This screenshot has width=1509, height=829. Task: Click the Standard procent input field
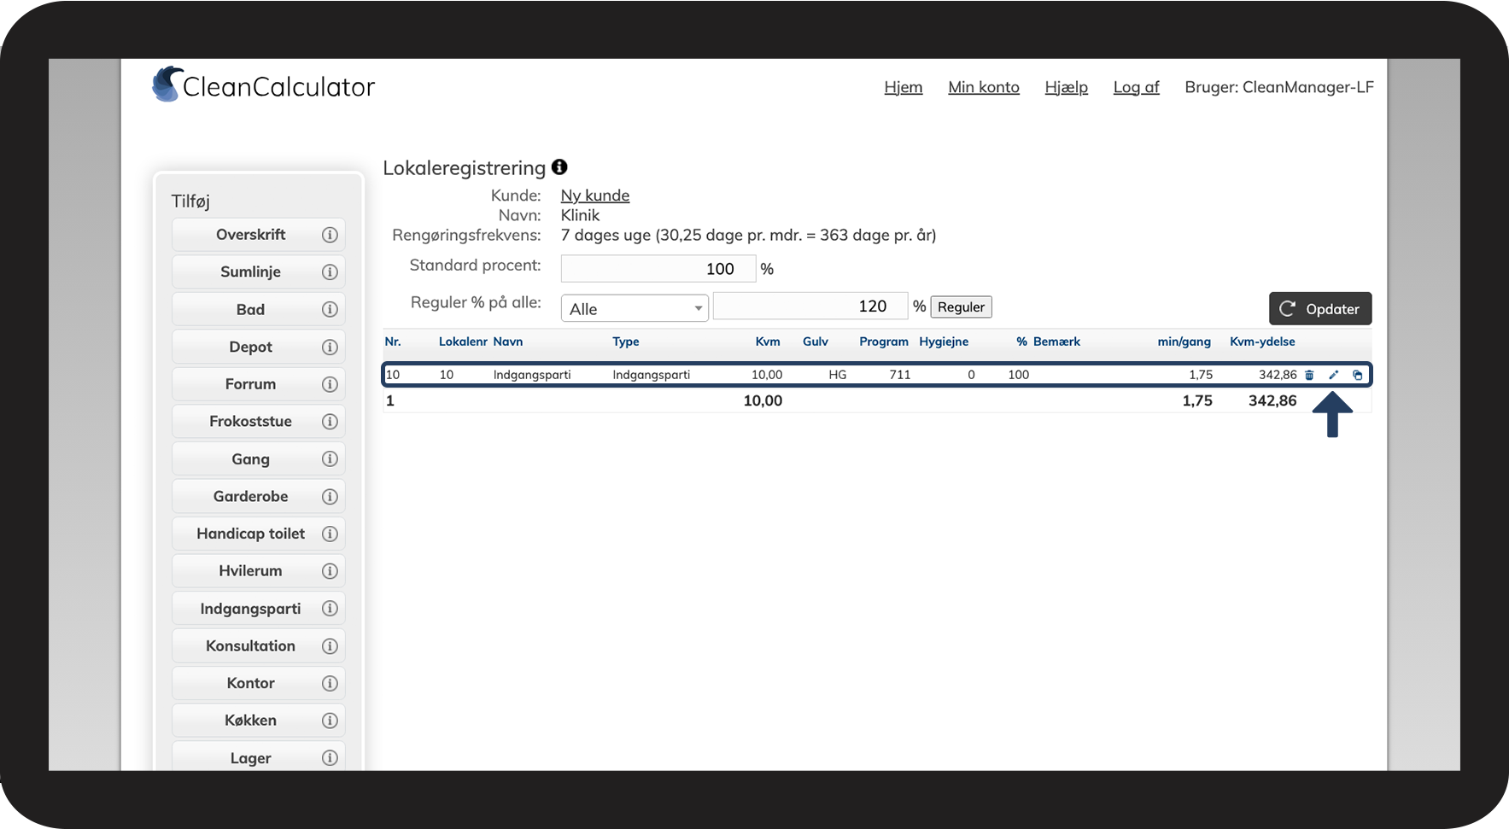point(658,269)
